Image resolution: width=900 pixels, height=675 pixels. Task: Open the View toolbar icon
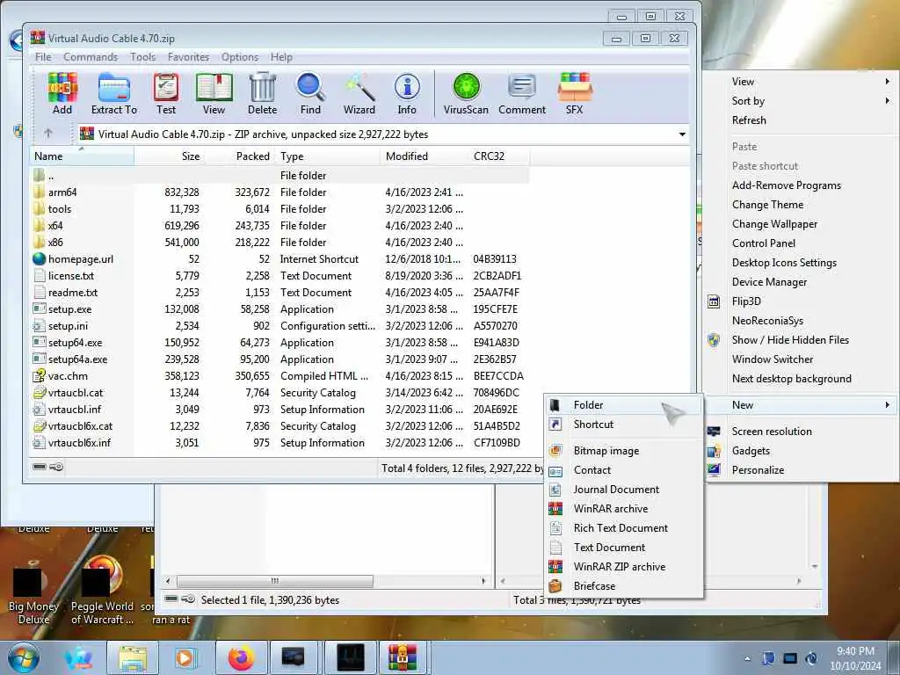tap(214, 93)
